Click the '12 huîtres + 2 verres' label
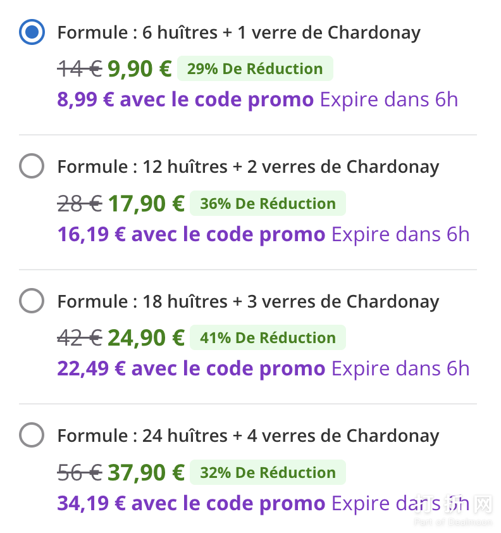The height and width of the screenshot is (533, 501). 248,167
